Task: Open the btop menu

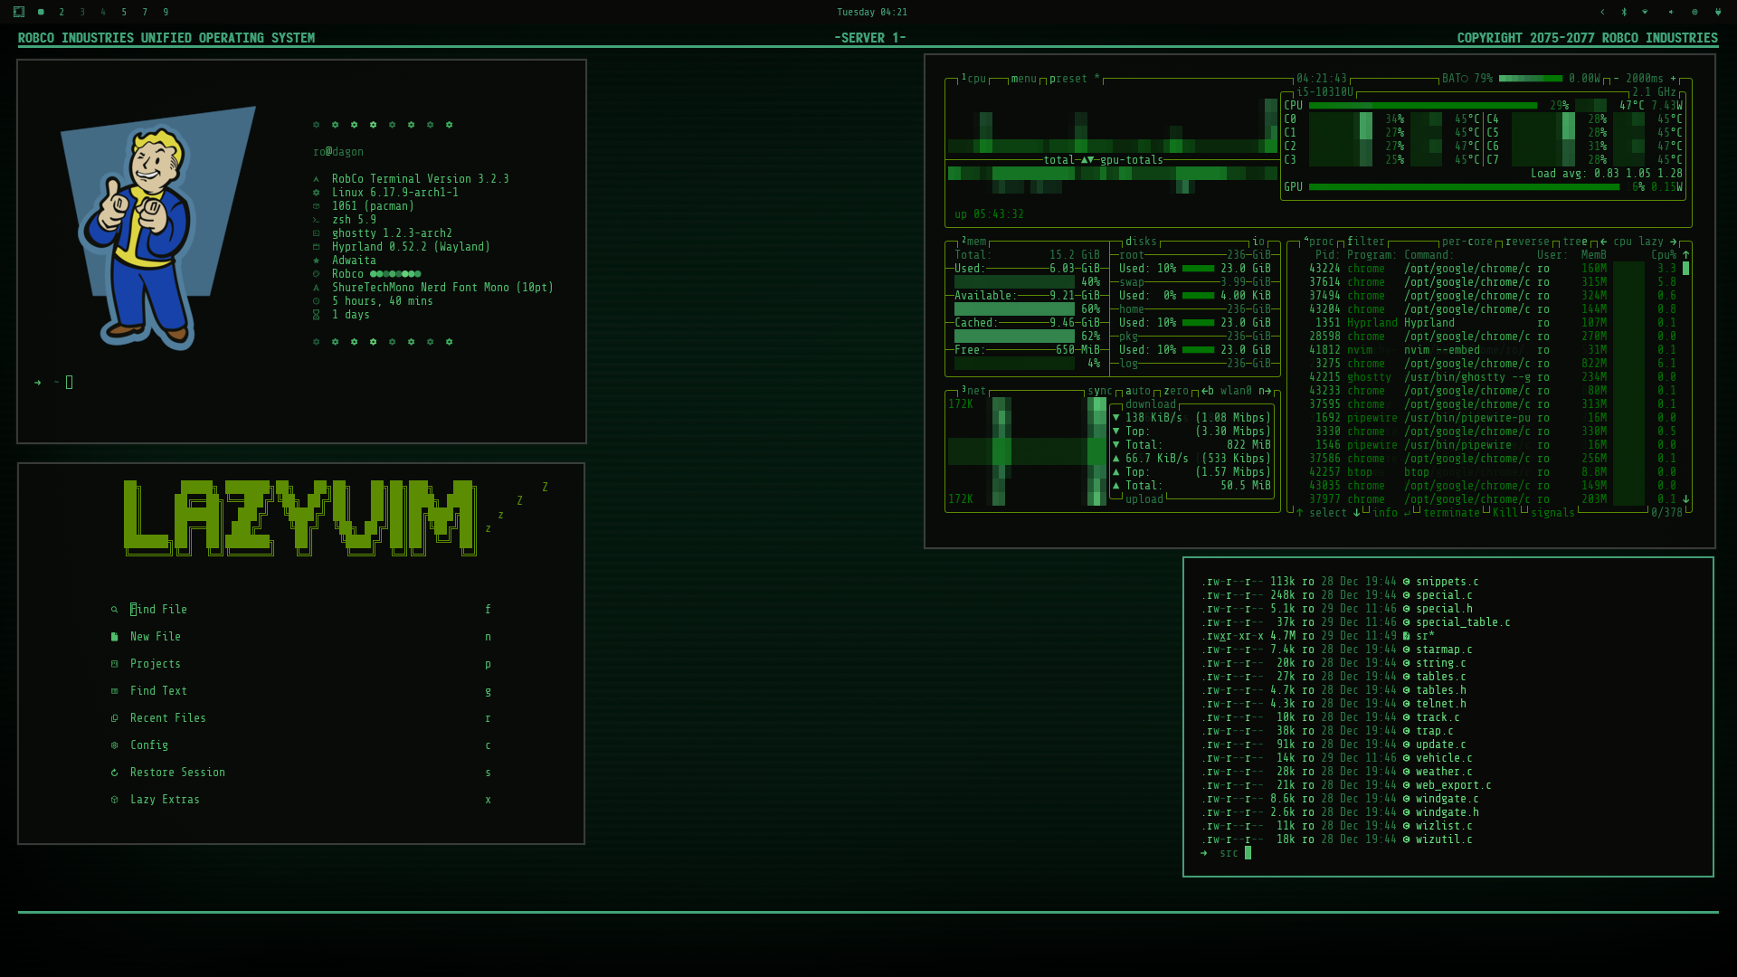Action: point(1023,79)
